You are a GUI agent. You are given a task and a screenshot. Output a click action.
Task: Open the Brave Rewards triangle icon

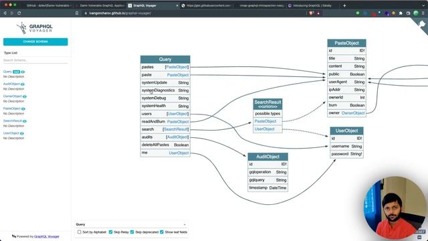318,13
